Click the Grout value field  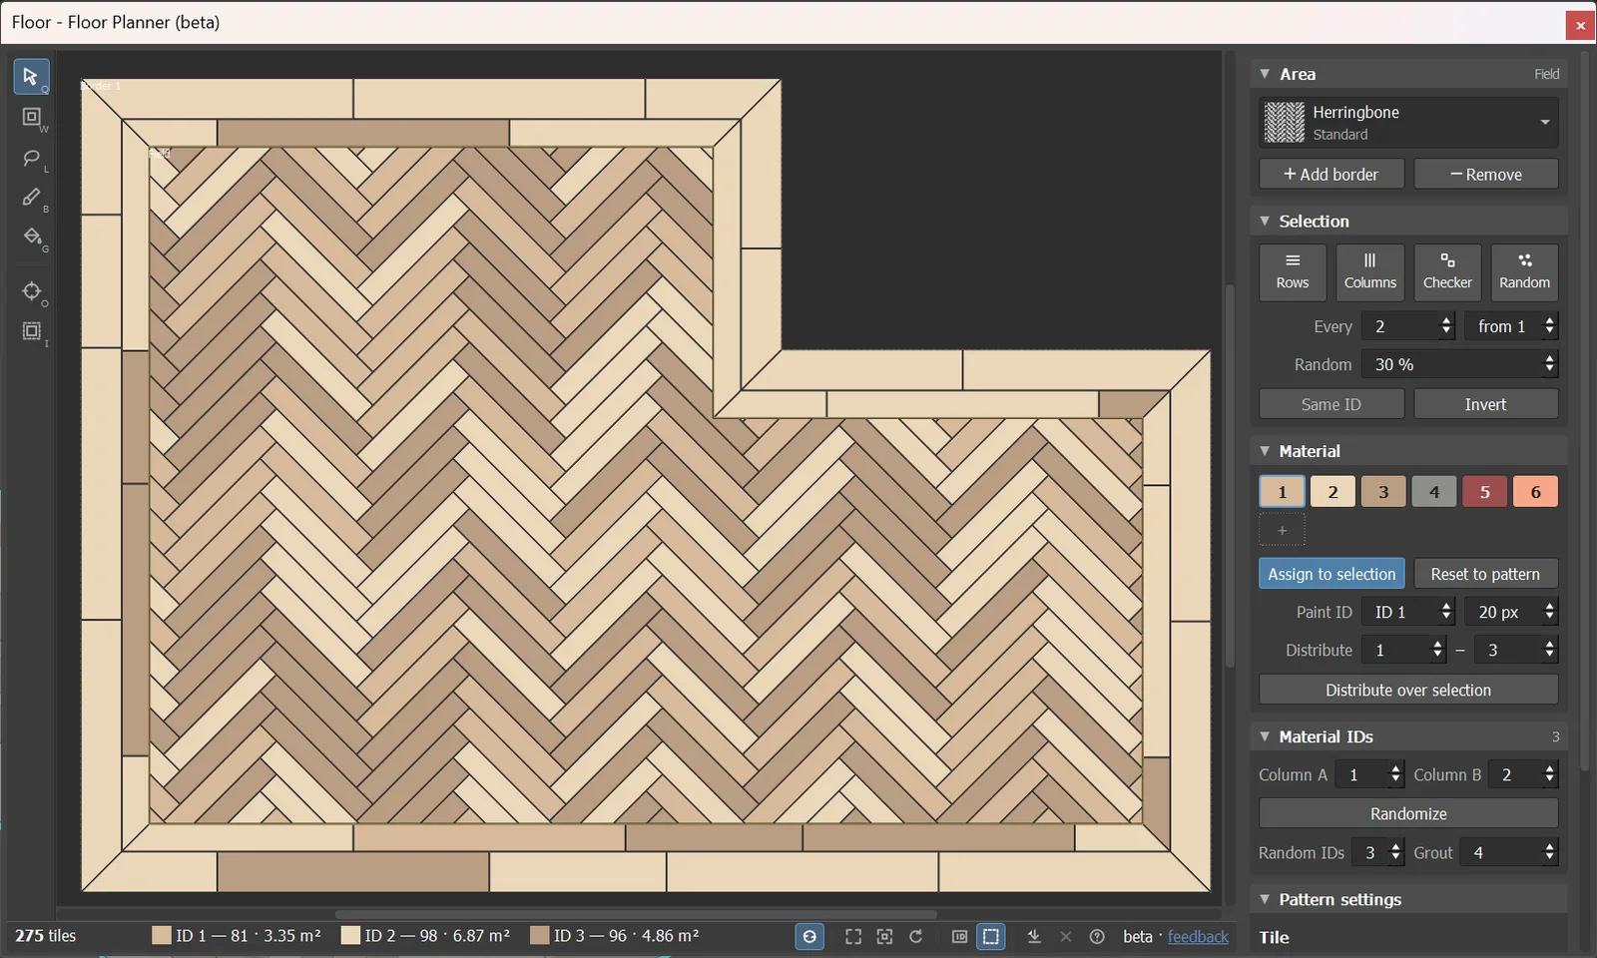pos(1509,852)
